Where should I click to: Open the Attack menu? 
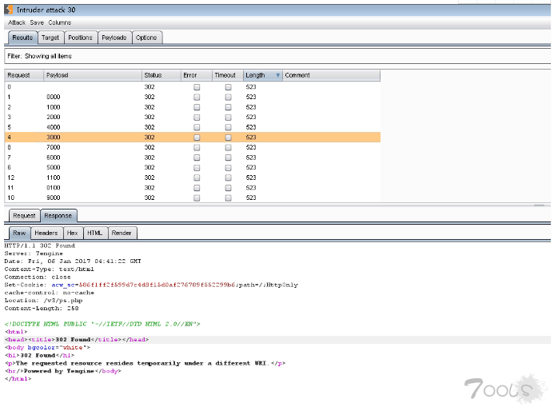pyautogui.click(x=17, y=22)
